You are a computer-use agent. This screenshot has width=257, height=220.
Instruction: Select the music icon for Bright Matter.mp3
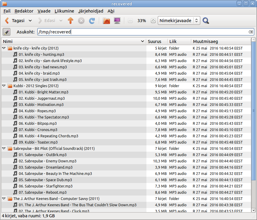coord(15,92)
